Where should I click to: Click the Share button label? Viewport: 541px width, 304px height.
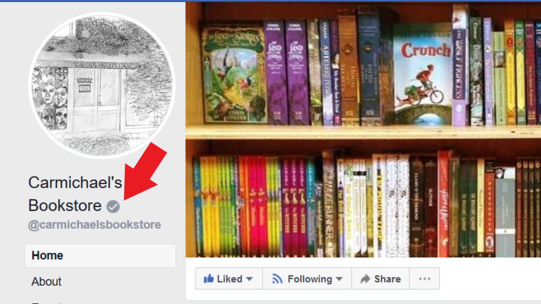[387, 279]
